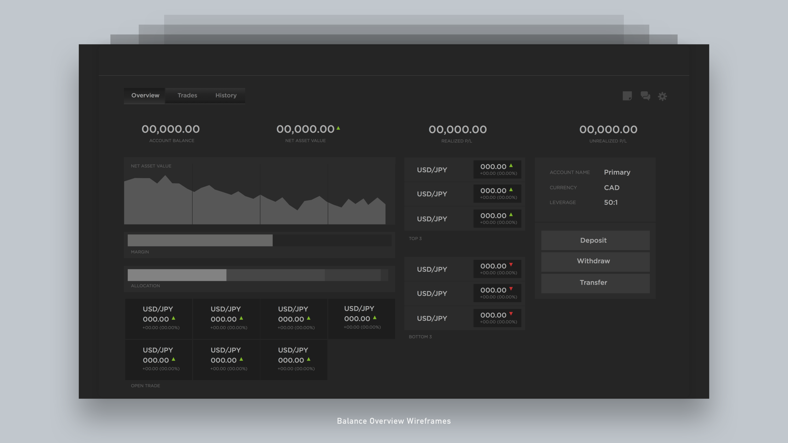
Task: Click the Realized P/L 00,000.00 value
Action: point(458,129)
